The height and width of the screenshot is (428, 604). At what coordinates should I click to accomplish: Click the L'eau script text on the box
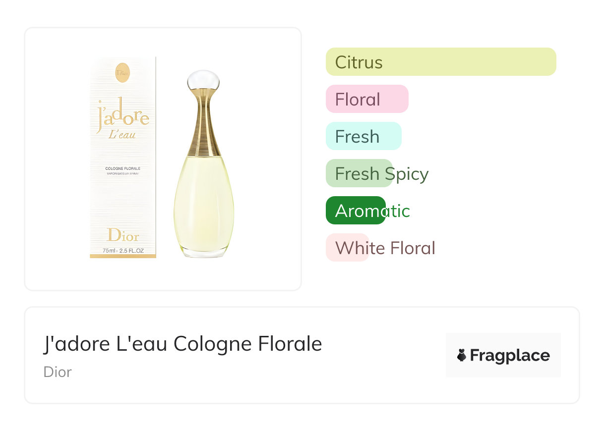pyautogui.click(x=122, y=134)
